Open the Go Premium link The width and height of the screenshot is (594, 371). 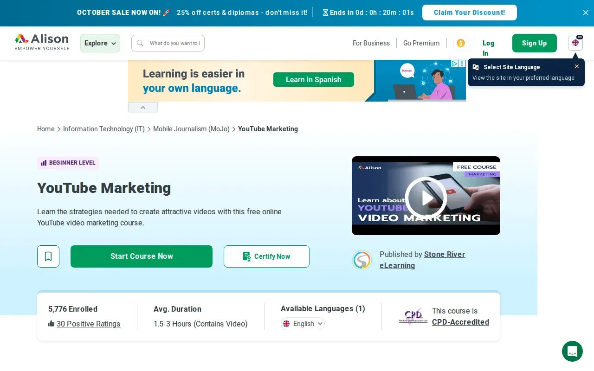(421, 43)
